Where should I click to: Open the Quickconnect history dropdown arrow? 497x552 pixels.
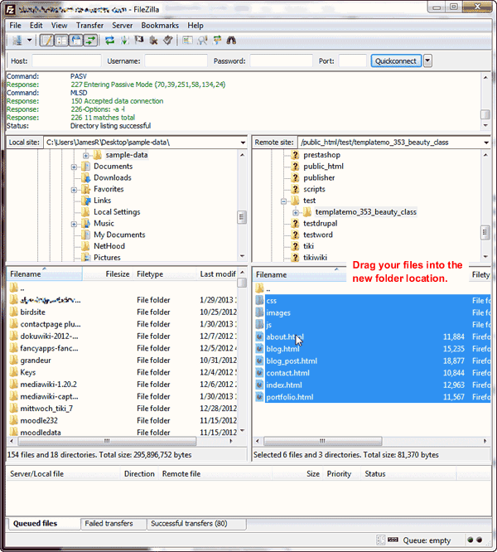(x=427, y=61)
